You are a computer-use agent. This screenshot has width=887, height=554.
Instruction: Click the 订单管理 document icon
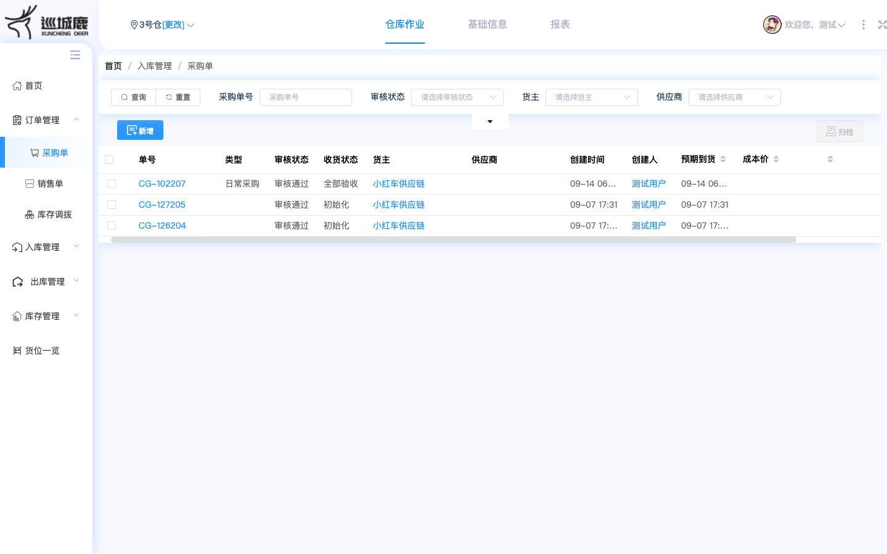[x=17, y=120]
